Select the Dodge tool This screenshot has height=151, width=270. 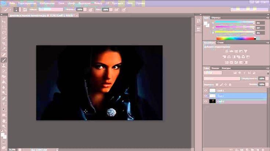(x=4, y=93)
